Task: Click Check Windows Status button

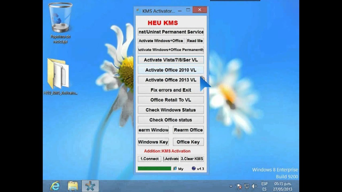Action: (171, 110)
